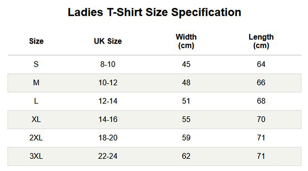Image resolution: width=308 pixels, height=171 pixels.
Task: Click the width value 45
Action: pos(186,64)
